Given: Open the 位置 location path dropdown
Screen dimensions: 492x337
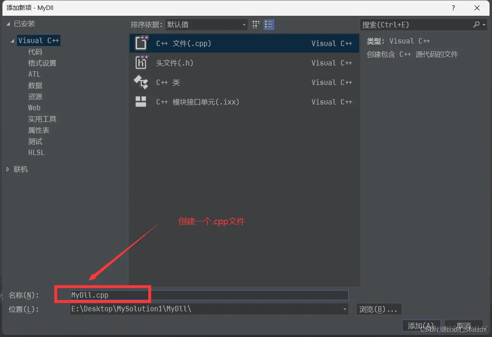Looking at the screenshot, I should pos(345,309).
